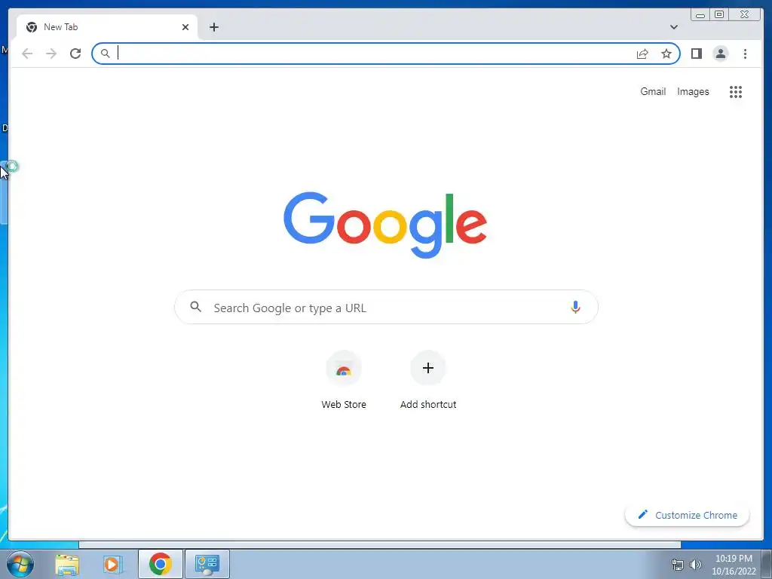Click the Chrome taskbar icon

(160, 564)
